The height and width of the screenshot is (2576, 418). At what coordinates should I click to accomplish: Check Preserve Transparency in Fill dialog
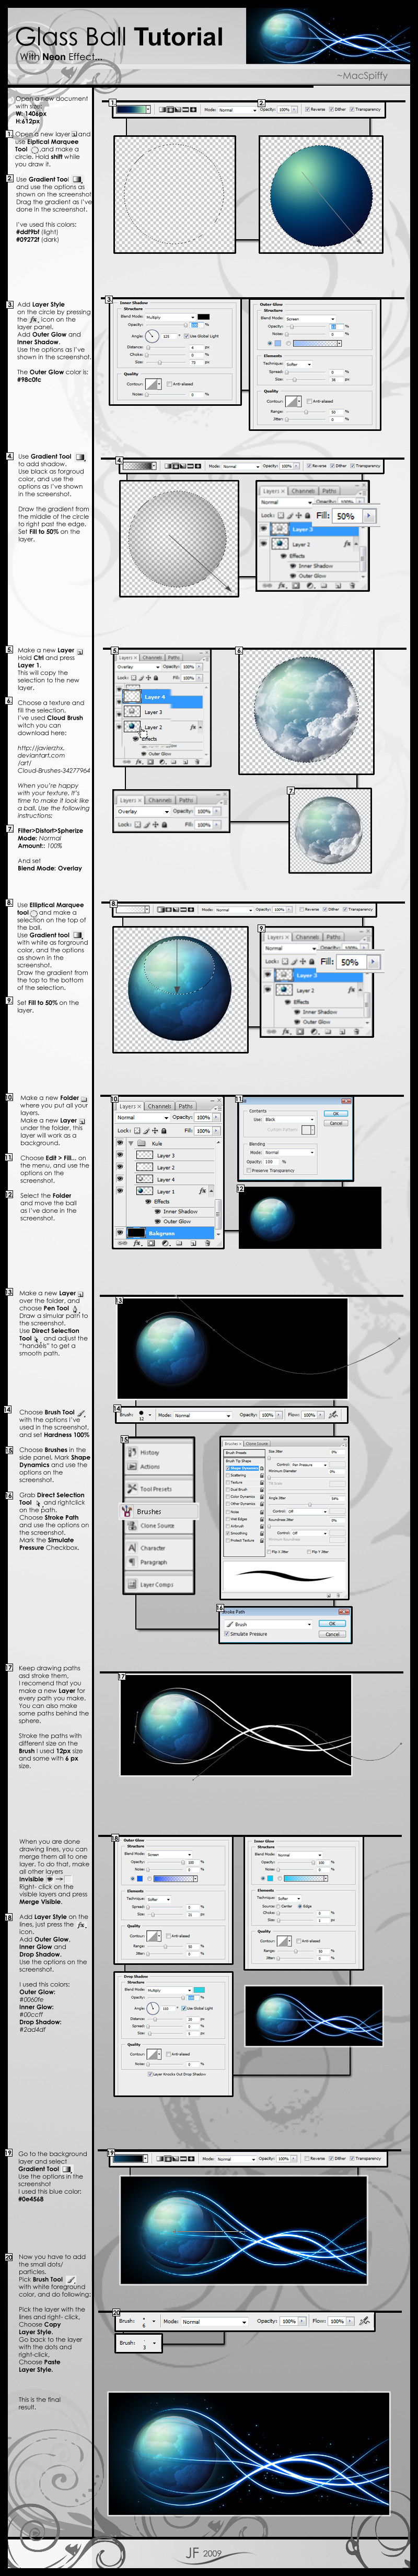[249, 1170]
